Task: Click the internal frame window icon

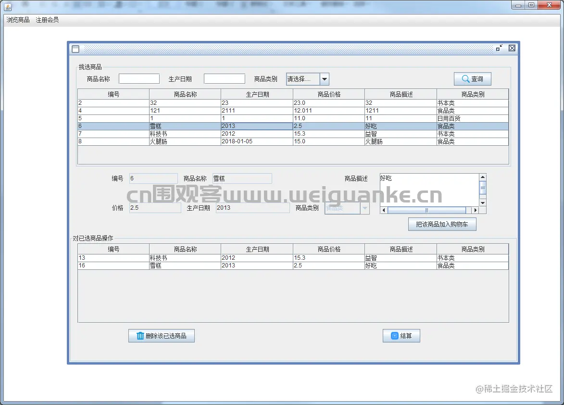Action: (75, 49)
